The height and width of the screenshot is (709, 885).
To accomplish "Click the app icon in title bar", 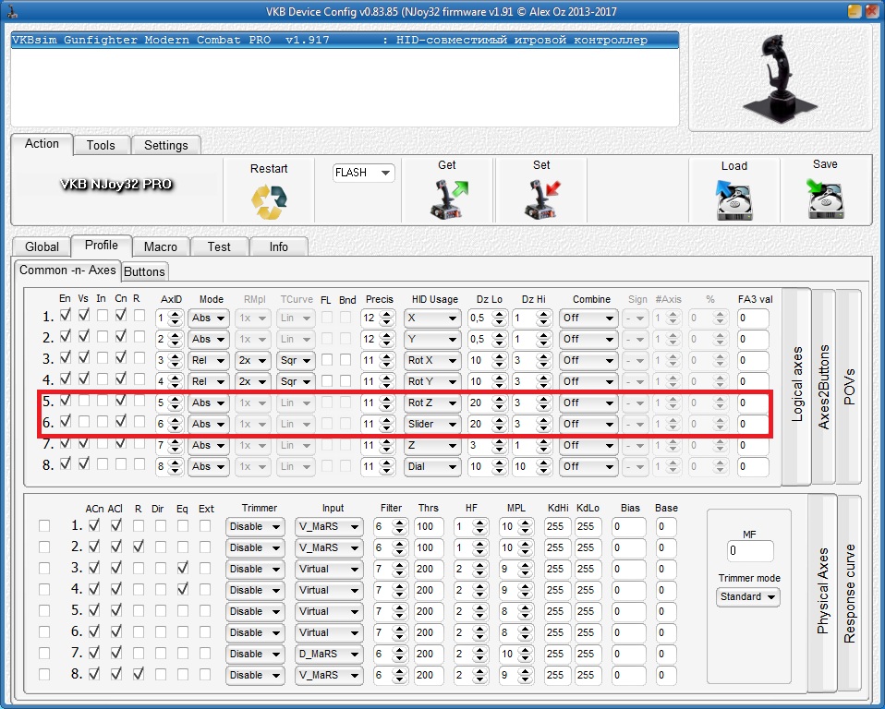I will coord(11,11).
